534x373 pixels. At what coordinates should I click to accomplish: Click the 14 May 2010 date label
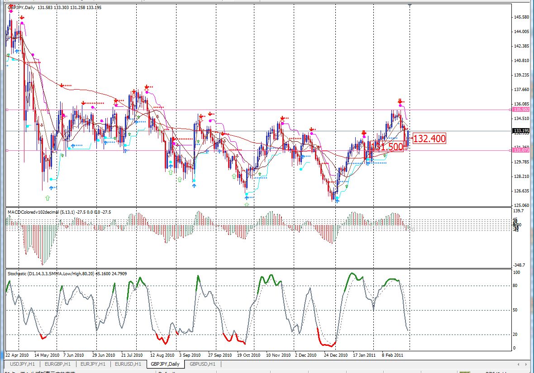pos(47,355)
